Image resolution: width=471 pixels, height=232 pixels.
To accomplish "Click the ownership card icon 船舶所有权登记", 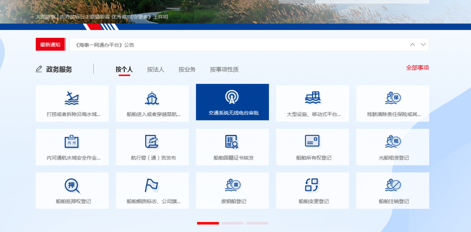I will 312,141.
